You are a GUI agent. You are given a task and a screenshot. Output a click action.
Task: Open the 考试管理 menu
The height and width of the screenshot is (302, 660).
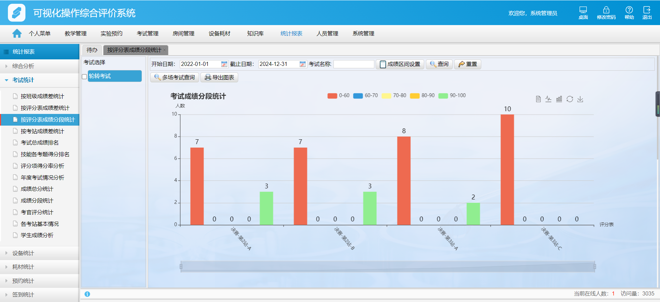tap(147, 34)
